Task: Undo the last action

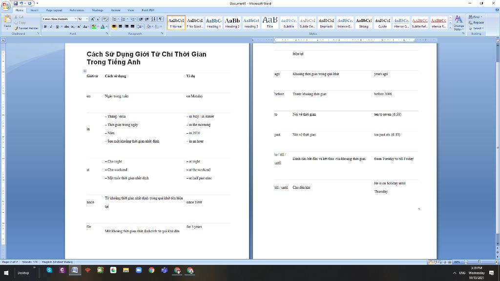Action: [21, 3]
